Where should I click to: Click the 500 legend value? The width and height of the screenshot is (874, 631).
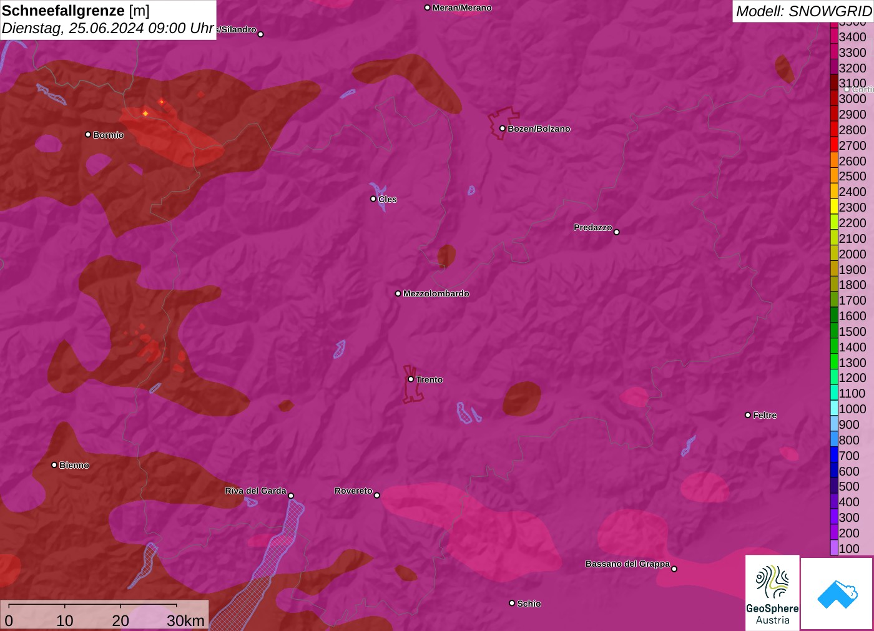[x=849, y=486]
